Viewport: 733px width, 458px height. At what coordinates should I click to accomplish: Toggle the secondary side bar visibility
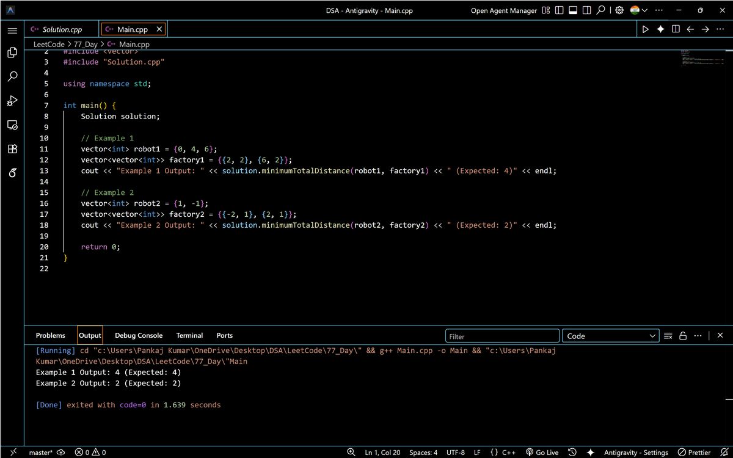pos(587,10)
